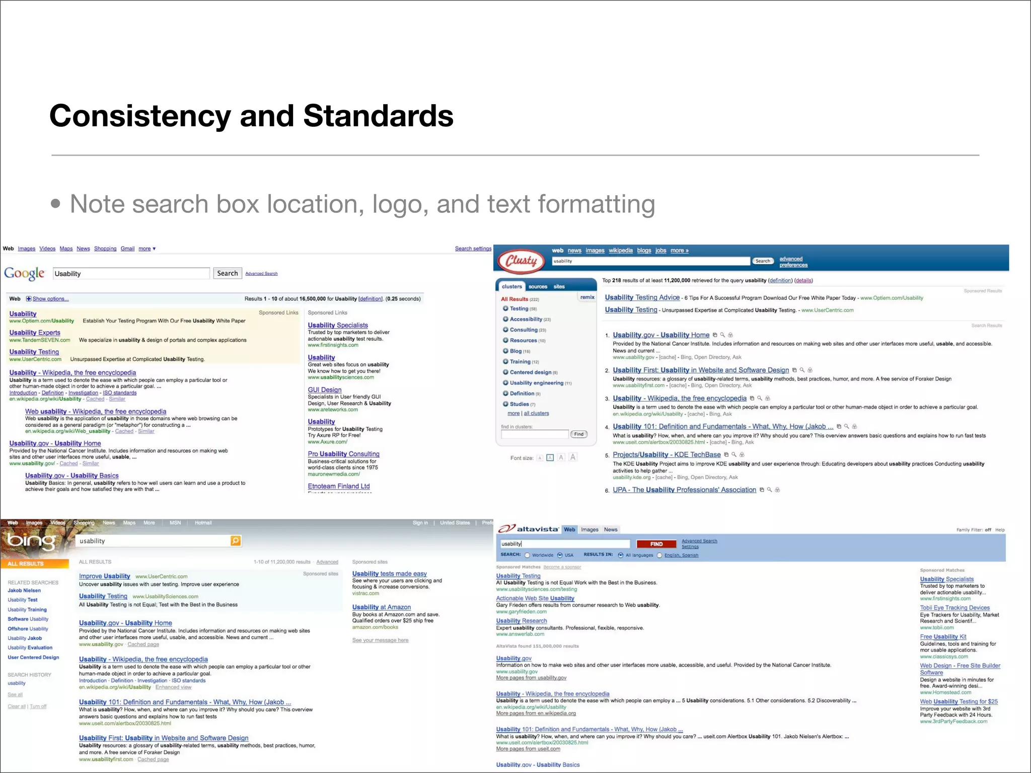Image resolution: width=1031 pixels, height=773 pixels.
Task: Click Bing's orange magnifier search icon
Action: click(236, 541)
